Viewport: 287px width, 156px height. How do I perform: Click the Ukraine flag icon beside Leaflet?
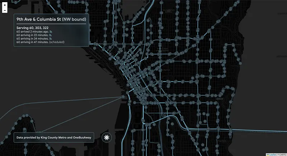[268, 154]
